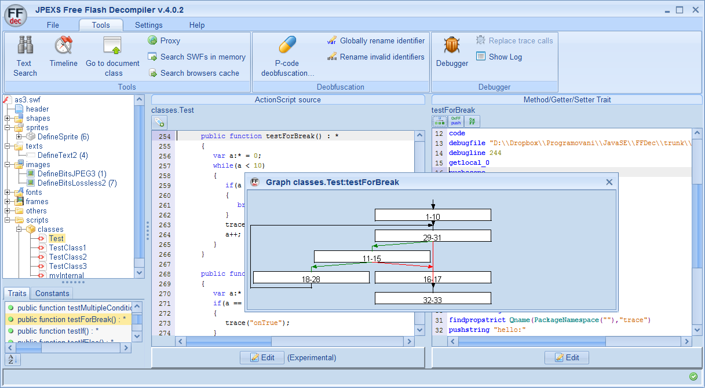Select the header tree item

pos(37,109)
